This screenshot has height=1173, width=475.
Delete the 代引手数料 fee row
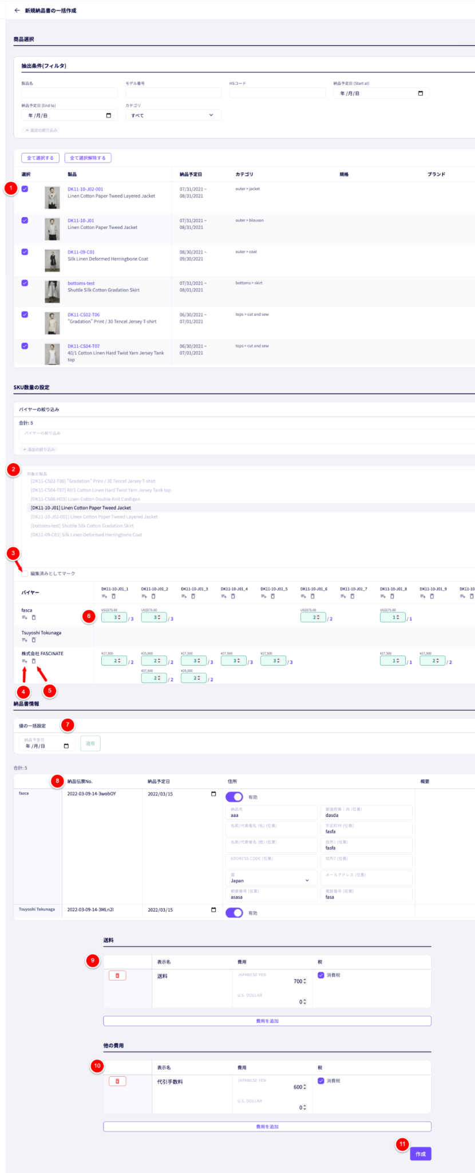coord(117,1081)
